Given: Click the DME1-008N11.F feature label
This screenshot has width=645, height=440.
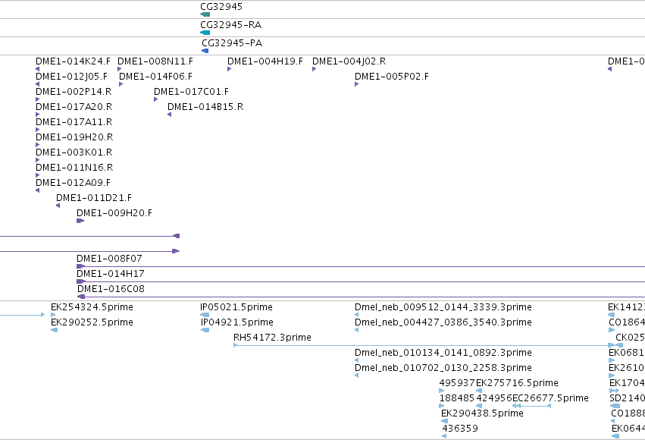Looking at the screenshot, I should point(155,61).
